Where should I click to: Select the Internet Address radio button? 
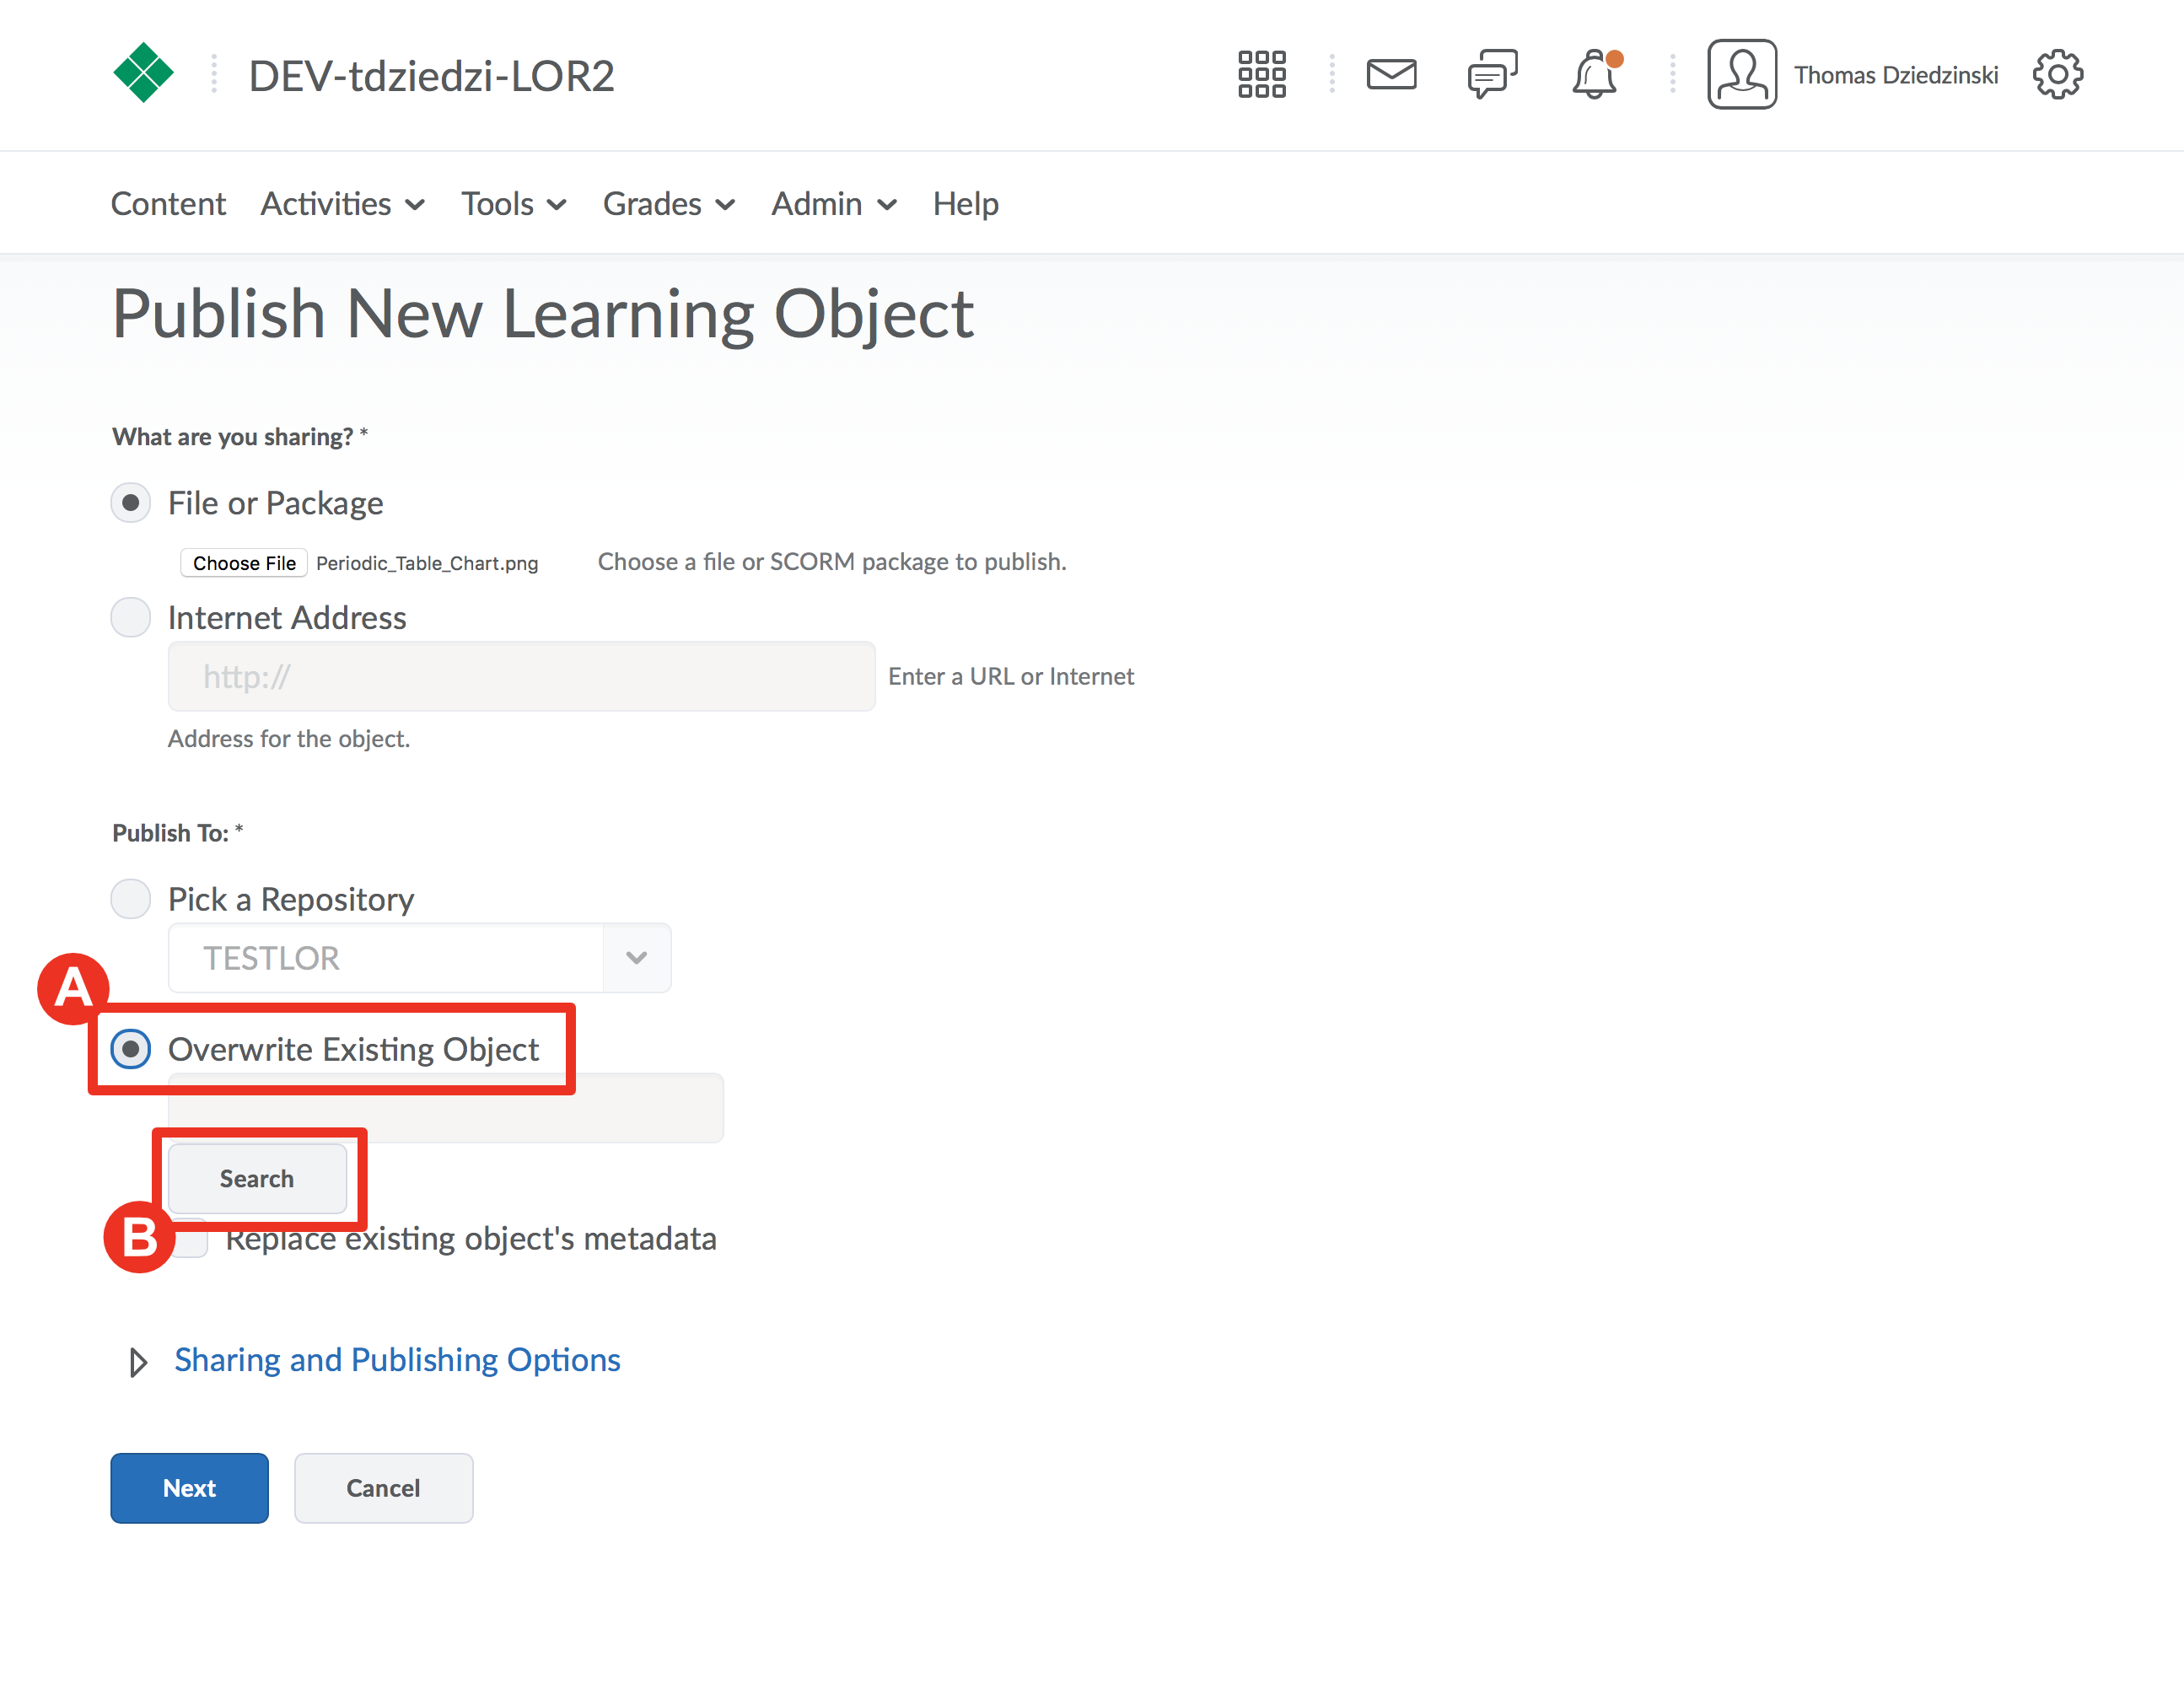coord(130,617)
